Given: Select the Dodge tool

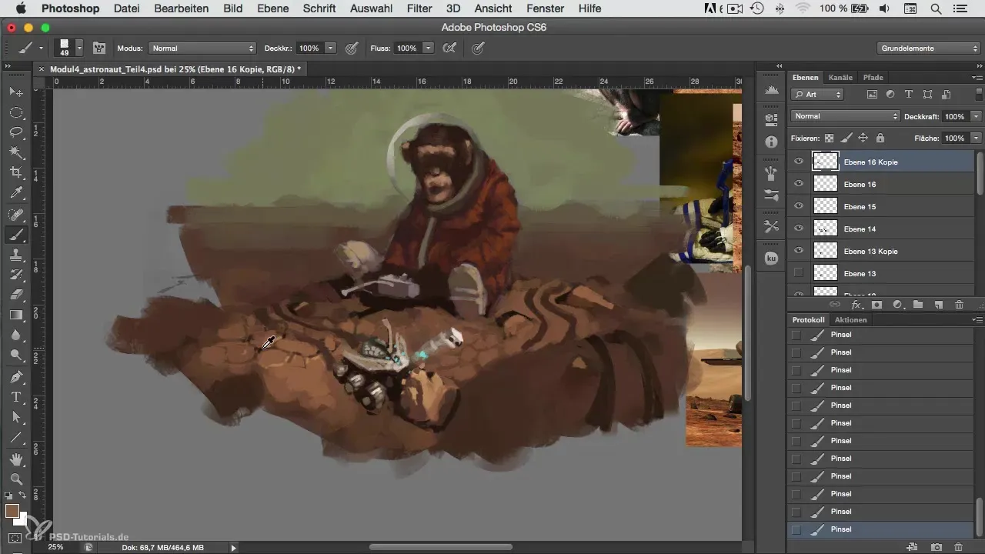Looking at the screenshot, I should coord(15,355).
